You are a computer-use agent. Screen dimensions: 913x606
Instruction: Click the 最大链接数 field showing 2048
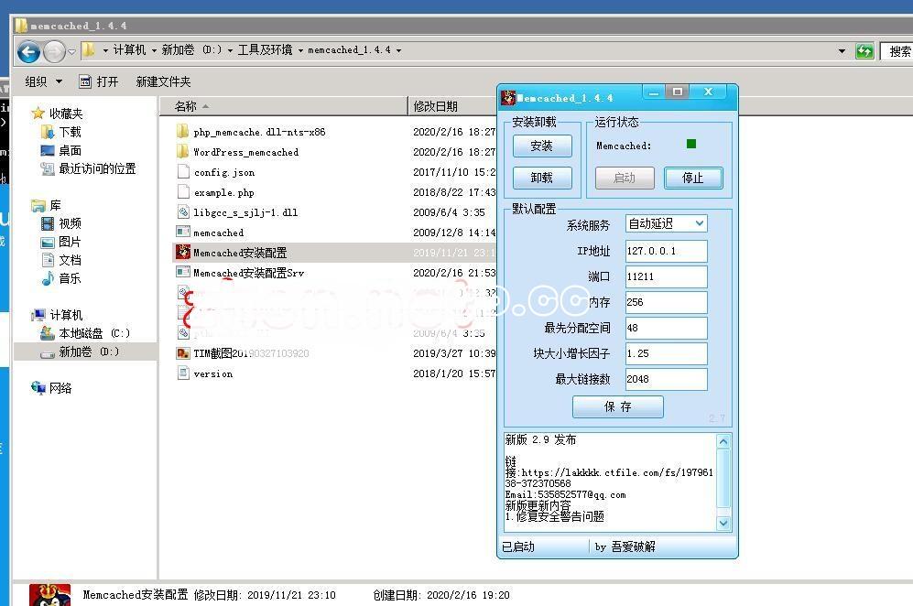666,379
